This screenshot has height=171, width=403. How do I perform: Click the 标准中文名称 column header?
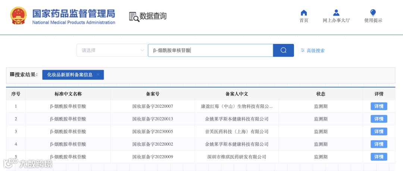pyautogui.click(x=68, y=94)
